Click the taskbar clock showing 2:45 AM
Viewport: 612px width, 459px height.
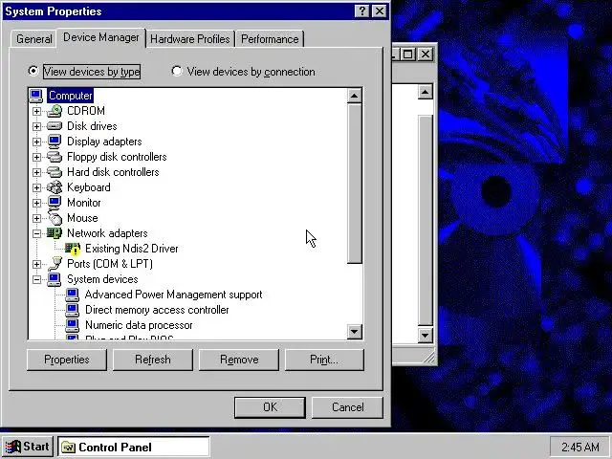pos(580,447)
